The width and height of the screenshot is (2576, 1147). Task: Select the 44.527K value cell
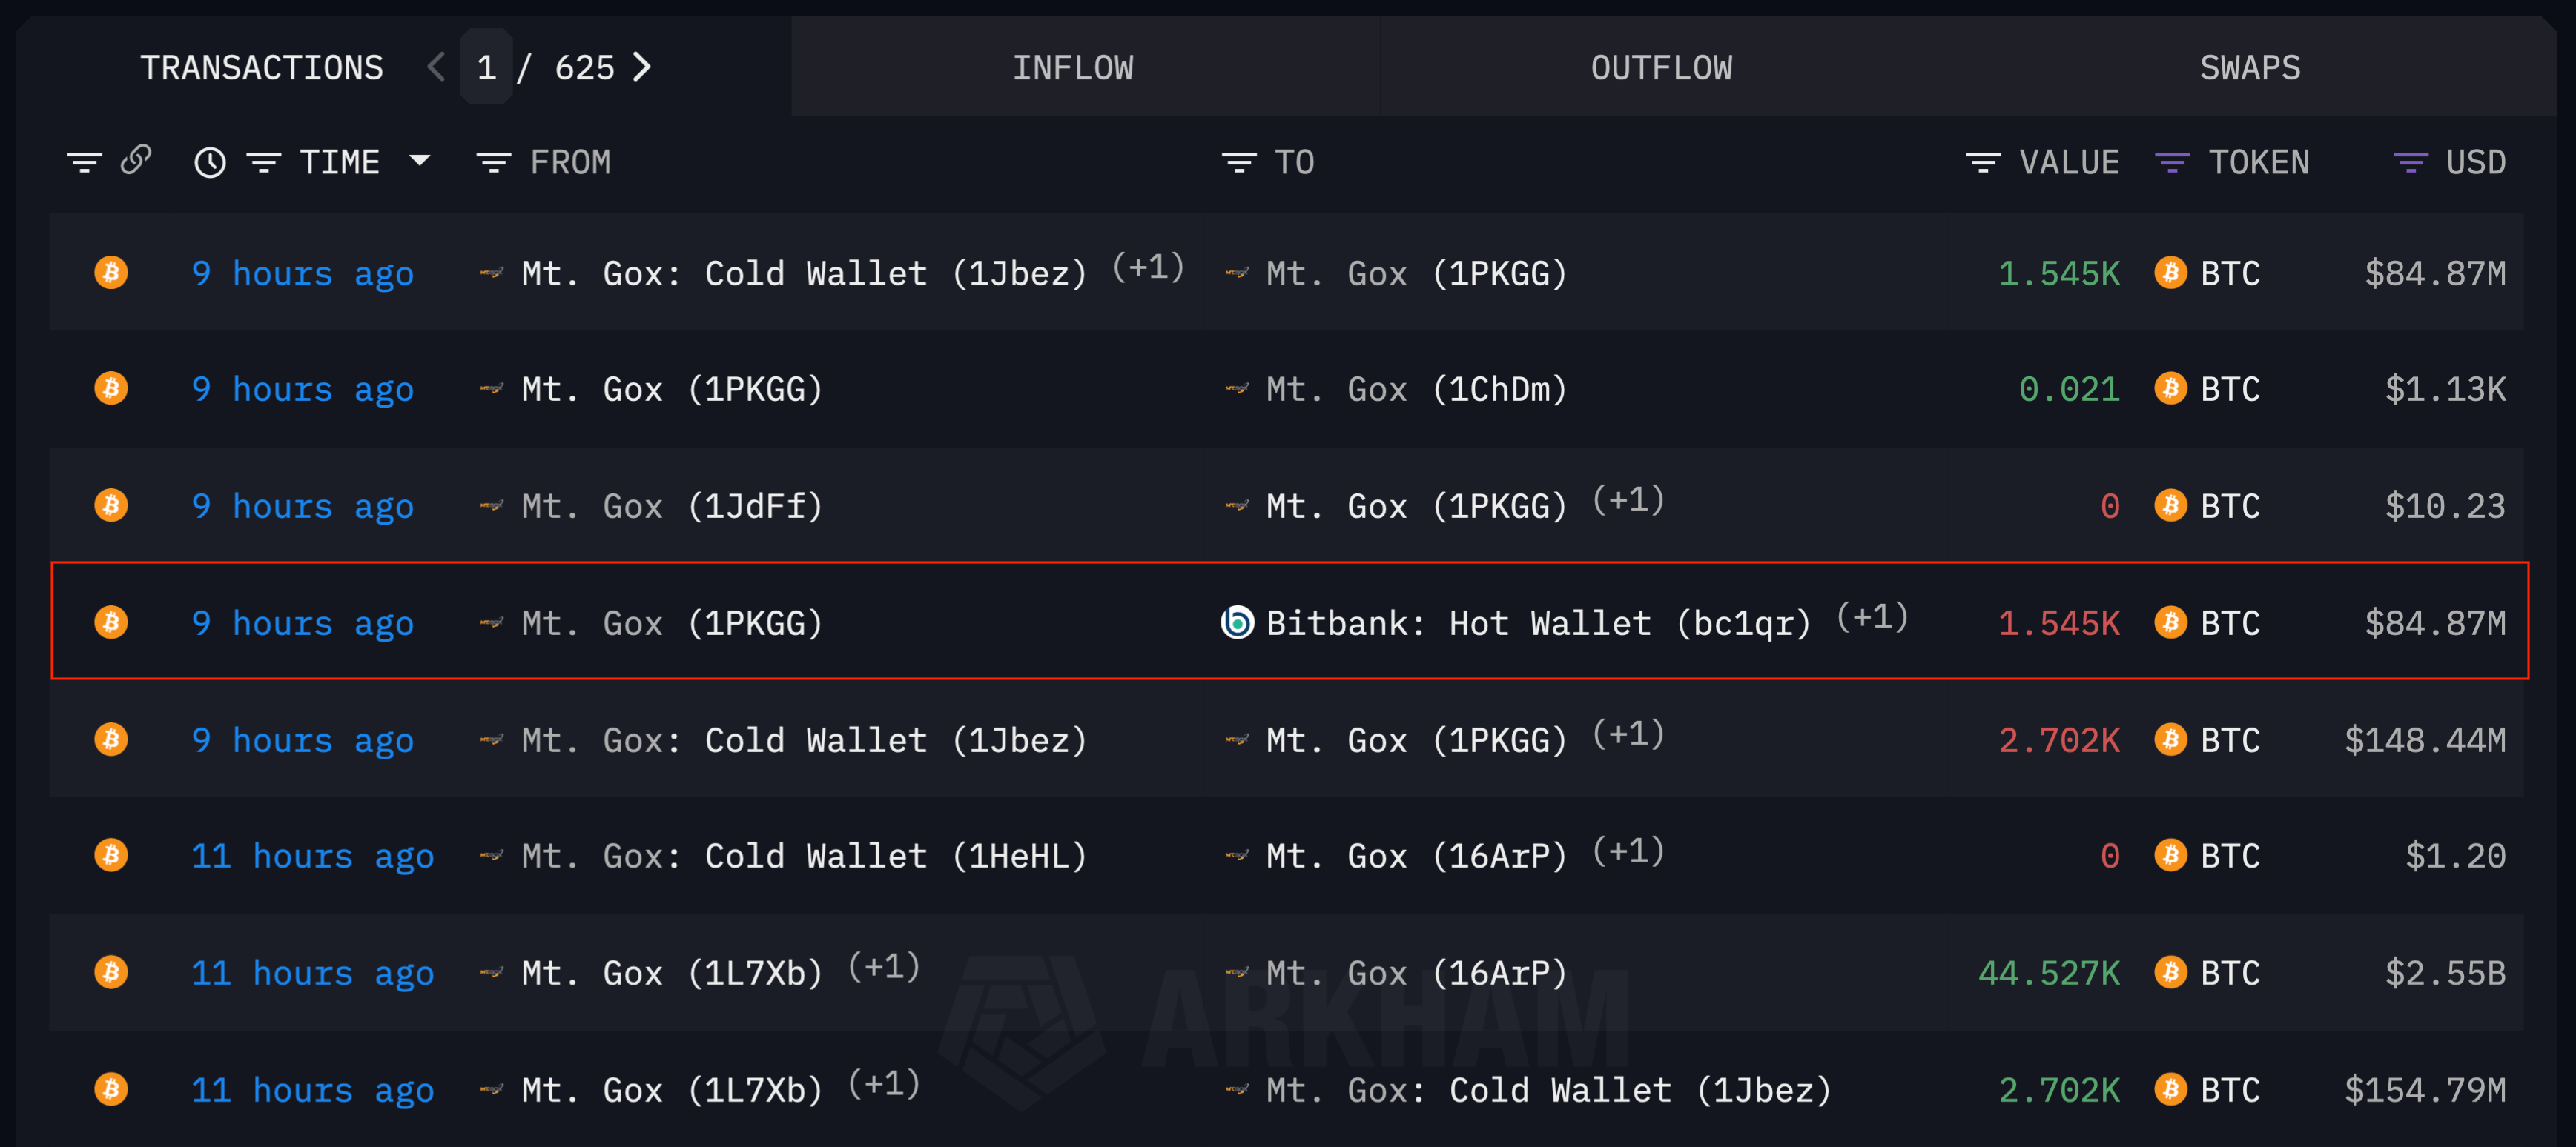(x=2049, y=973)
